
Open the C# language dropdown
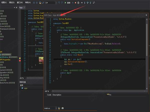coord(51,3)
